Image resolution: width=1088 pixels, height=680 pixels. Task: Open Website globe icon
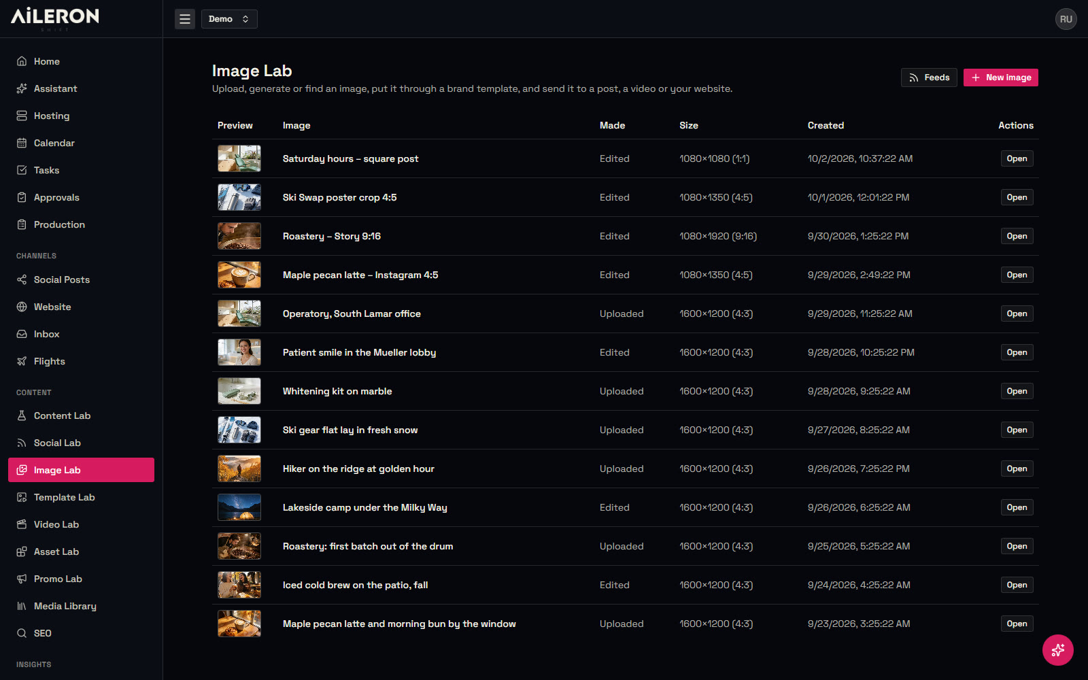[22, 307]
